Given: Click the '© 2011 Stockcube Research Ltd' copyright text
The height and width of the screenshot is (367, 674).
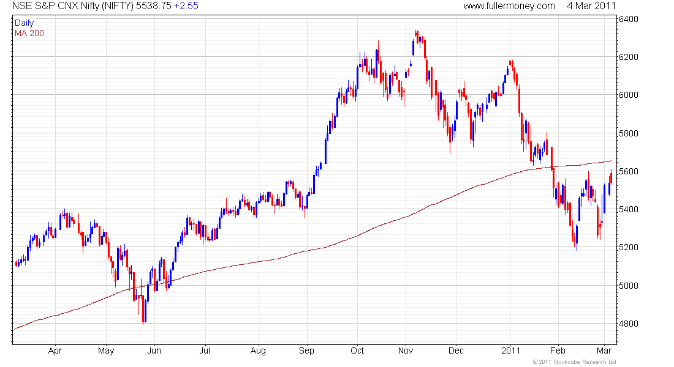Looking at the screenshot, I should [575, 362].
